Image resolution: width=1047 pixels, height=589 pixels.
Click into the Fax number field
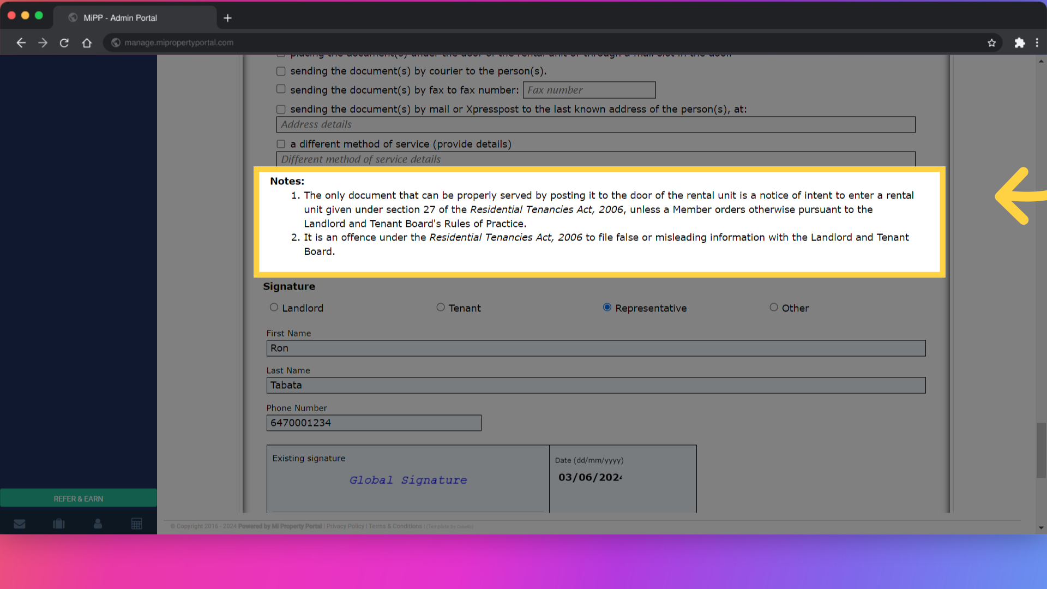click(x=589, y=90)
